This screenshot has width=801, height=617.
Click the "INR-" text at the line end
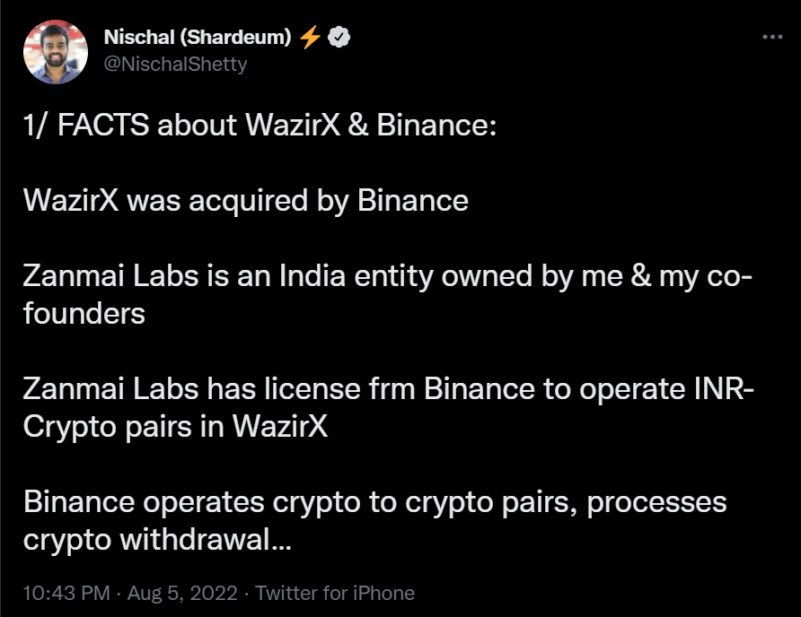coord(724,389)
